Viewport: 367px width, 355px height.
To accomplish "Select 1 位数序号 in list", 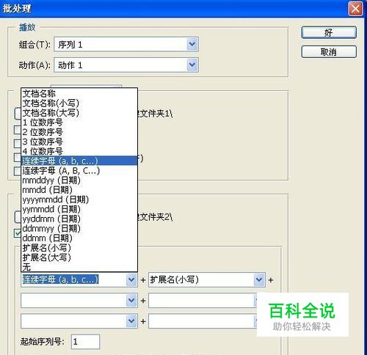I will [x=79, y=122].
